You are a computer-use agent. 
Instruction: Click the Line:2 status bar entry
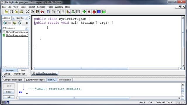tap(142, 102)
